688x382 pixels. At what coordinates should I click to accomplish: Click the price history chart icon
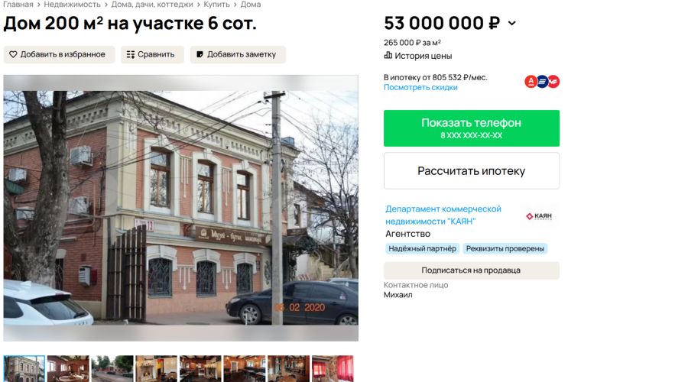tap(388, 55)
